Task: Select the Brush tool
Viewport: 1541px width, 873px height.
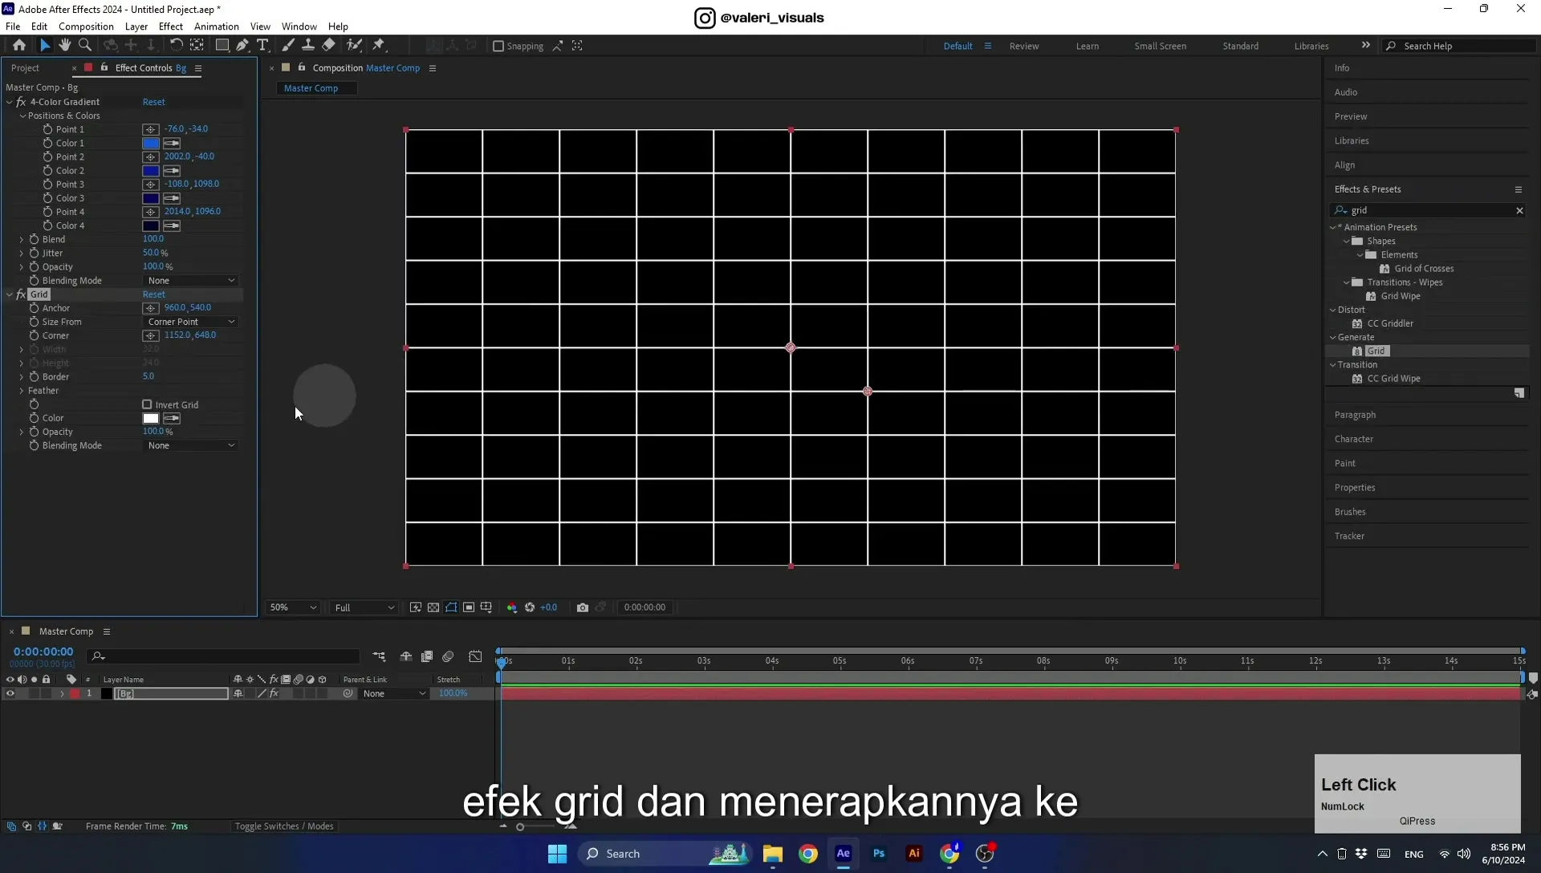Action: click(288, 46)
